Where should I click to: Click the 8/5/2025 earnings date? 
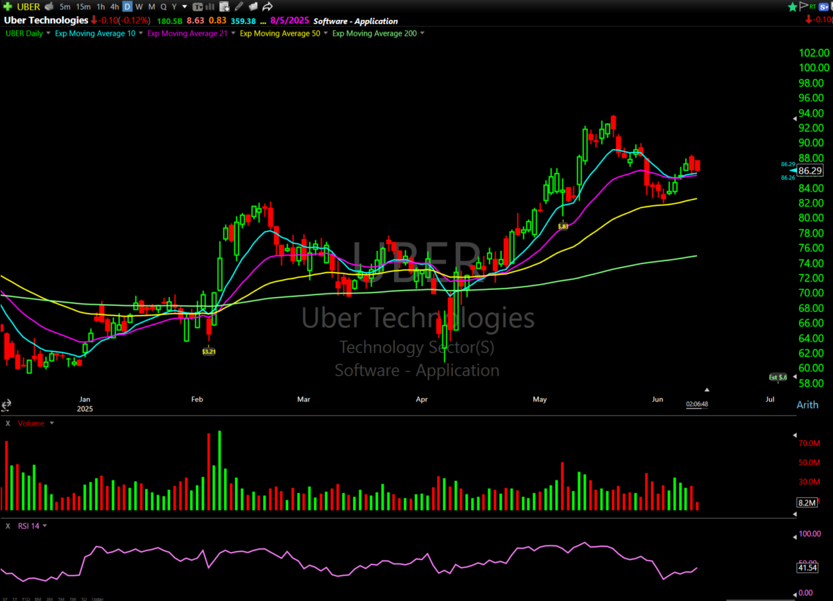pyautogui.click(x=289, y=21)
